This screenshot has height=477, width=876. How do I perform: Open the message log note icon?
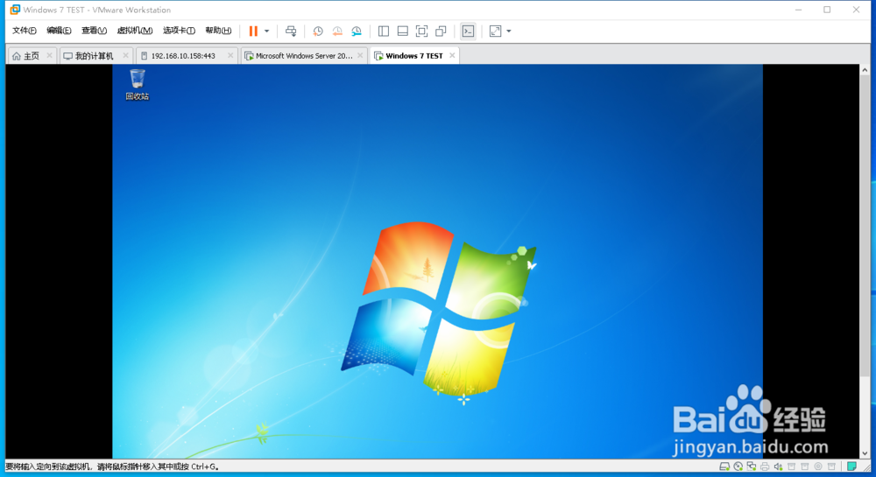coord(851,466)
